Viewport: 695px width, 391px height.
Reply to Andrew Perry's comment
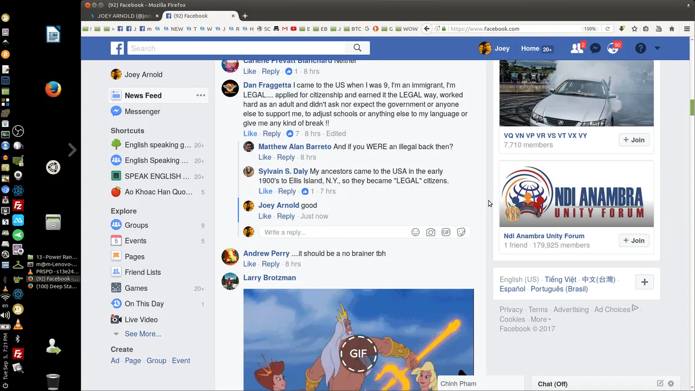(x=270, y=264)
